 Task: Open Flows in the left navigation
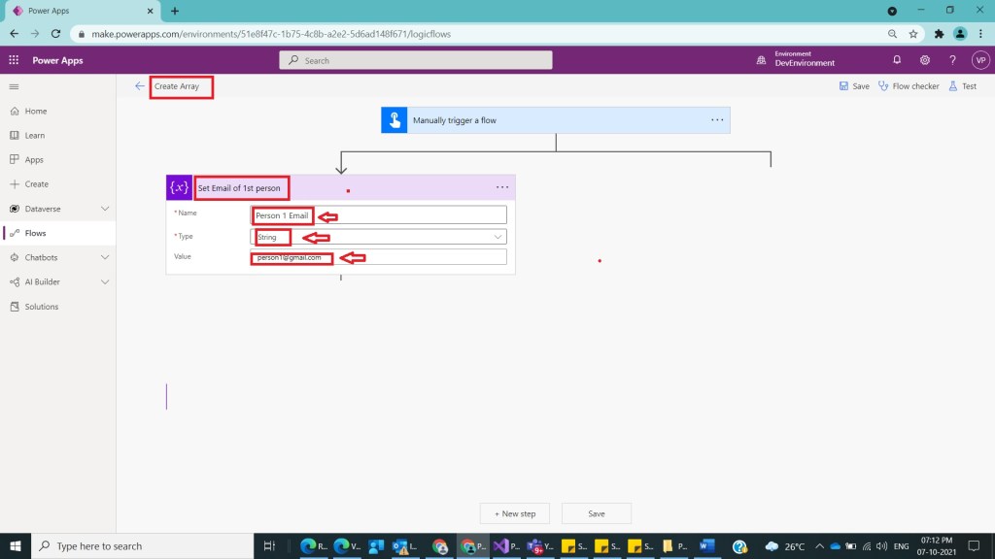35,233
